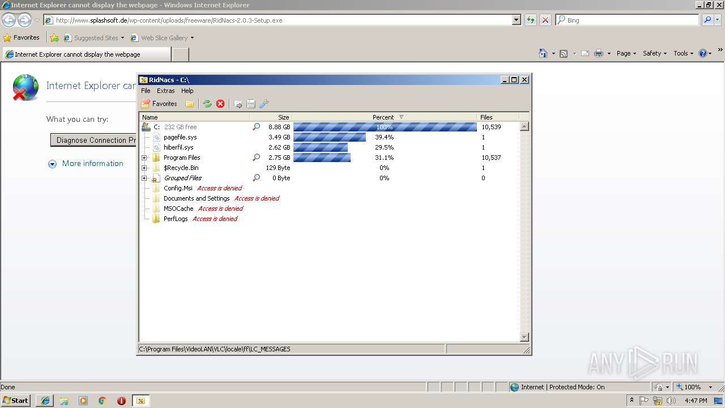Click the Windows Start button

coord(15,400)
